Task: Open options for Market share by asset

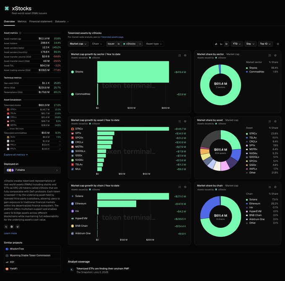Action: tap(275, 121)
